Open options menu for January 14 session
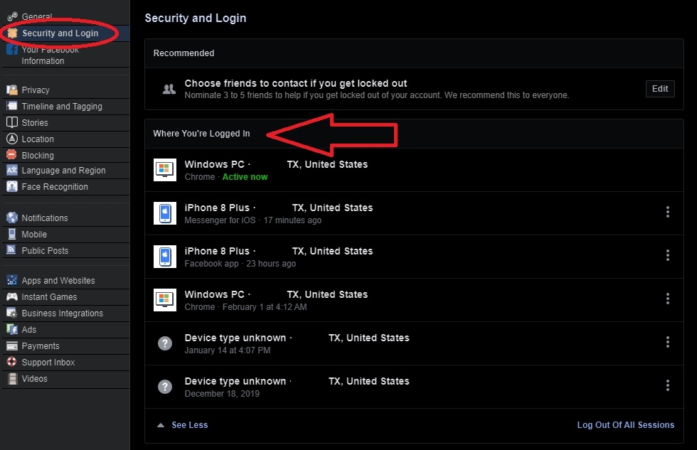The height and width of the screenshot is (450, 697). [x=668, y=342]
